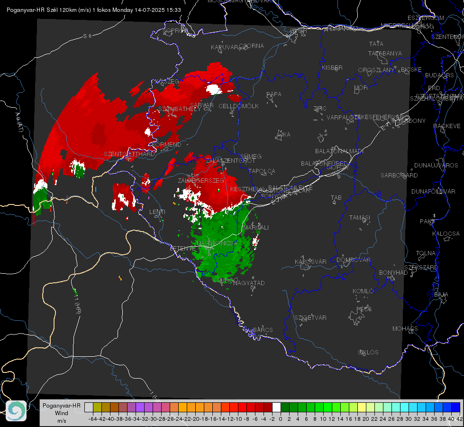Click the PAPA city label
The image size is (464, 427).
point(274,94)
